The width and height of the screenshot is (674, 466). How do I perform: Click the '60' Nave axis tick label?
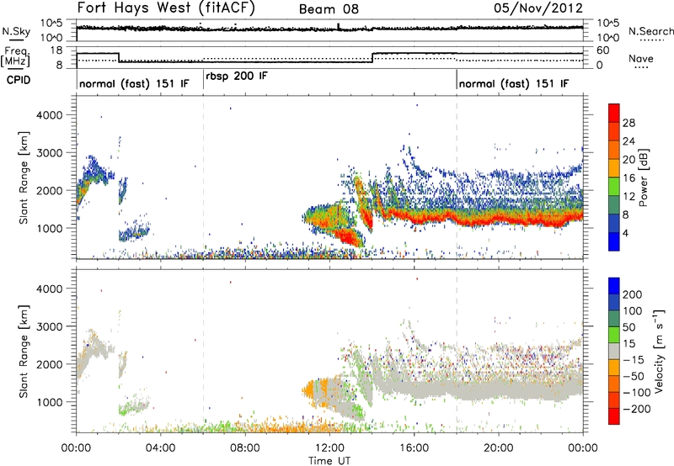click(602, 50)
